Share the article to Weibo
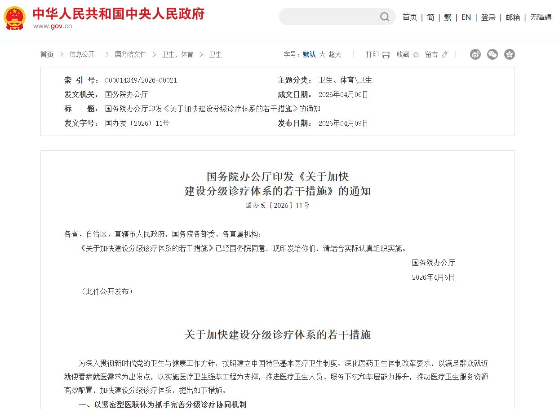 (475, 54)
